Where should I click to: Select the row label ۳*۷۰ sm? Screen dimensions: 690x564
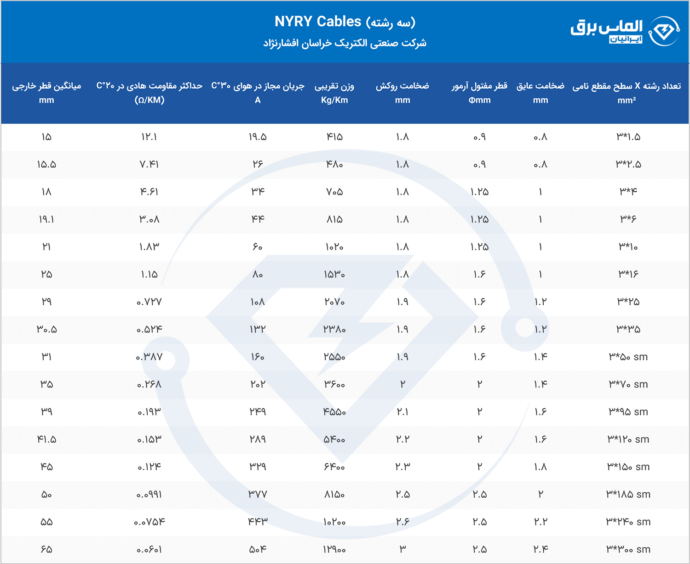click(x=628, y=384)
